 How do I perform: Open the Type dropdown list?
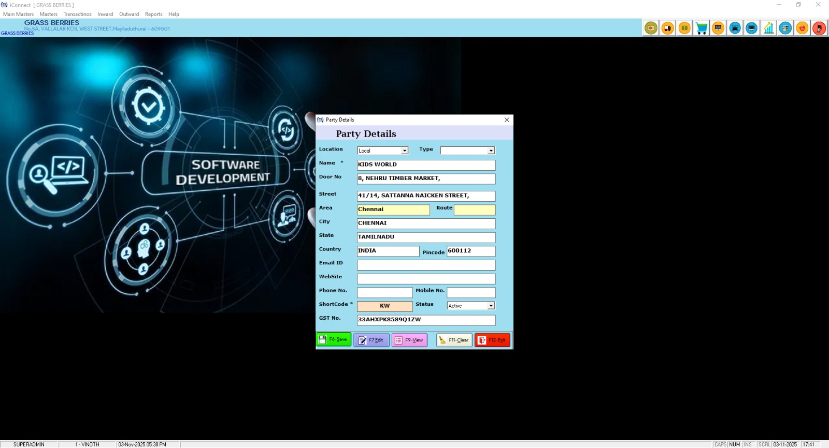(491, 151)
